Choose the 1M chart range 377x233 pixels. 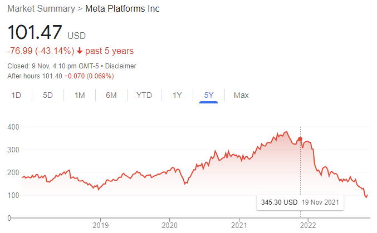coord(80,95)
